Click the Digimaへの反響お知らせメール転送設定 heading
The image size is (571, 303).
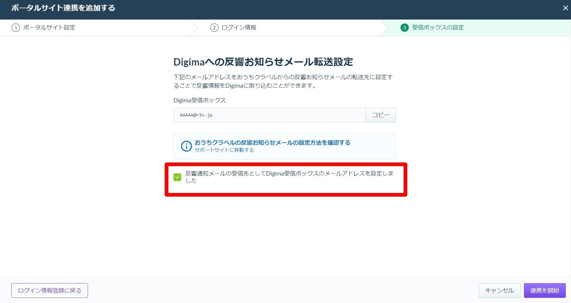click(x=263, y=62)
